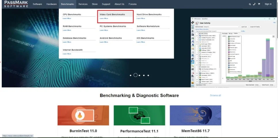Click Learn More under Software Marketshare
Image resolution: width=278 pixels, height=138 pixels.
click(x=141, y=30)
